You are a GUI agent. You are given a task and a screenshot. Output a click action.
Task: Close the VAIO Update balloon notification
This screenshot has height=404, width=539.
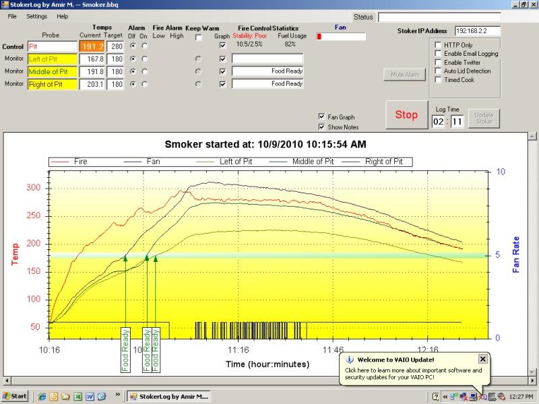pos(482,359)
